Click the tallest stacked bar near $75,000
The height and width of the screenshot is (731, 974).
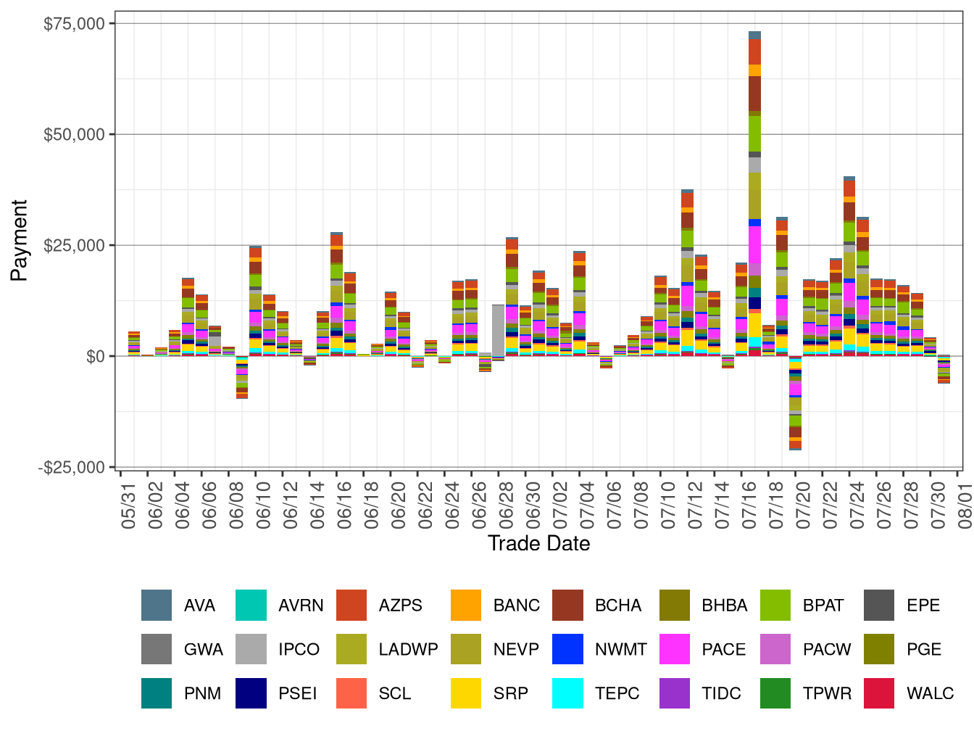pos(754,194)
